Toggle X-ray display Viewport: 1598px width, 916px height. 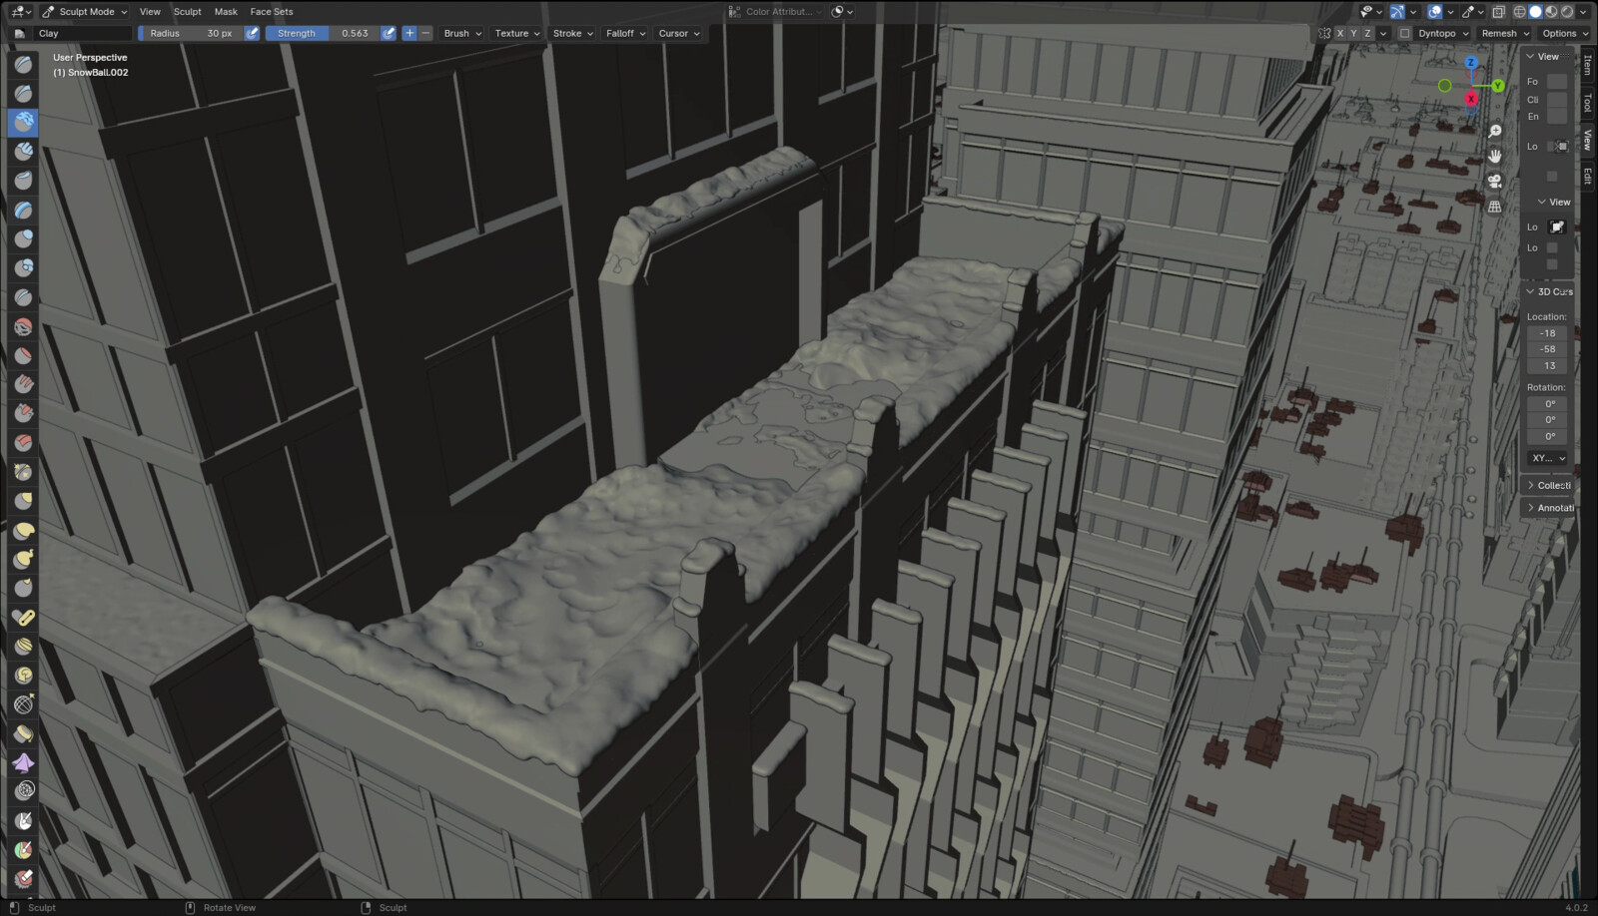(1498, 12)
